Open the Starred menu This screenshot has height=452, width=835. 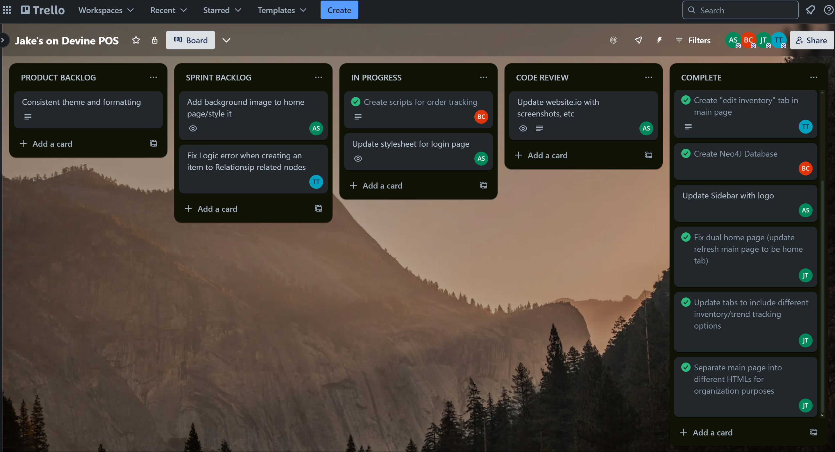pyautogui.click(x=222, y=10)
